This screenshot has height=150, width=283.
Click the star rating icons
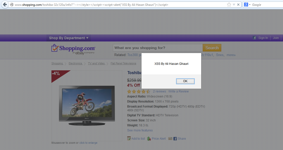tap(138, 91)
